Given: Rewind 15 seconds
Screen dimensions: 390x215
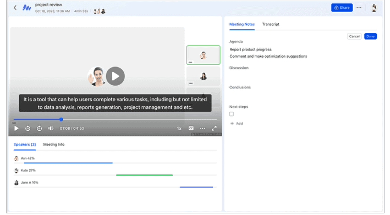Looking at the screenshot, I should pos(28,128).
